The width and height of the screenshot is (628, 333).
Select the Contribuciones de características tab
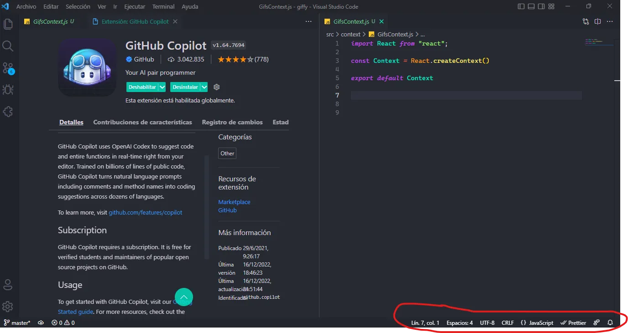(142, 122)
